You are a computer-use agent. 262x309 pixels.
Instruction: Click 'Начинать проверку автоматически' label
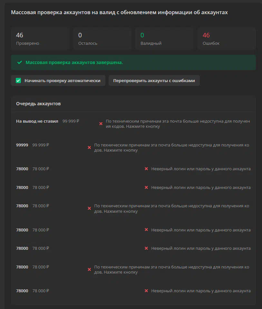coord(62,80)
